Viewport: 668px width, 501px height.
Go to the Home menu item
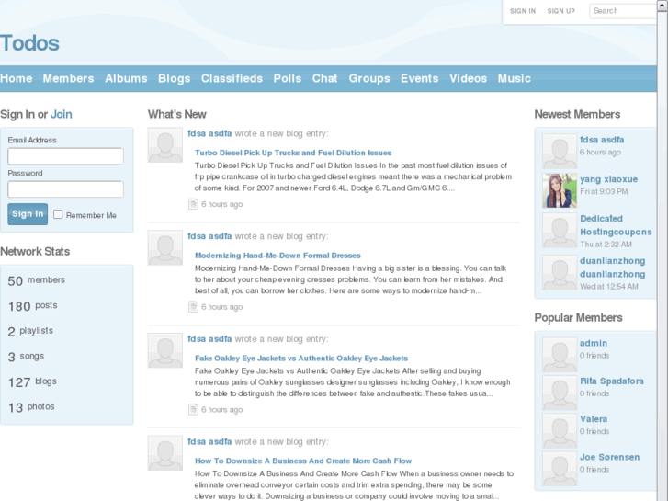pyautogui.click(x=17, y=78)
